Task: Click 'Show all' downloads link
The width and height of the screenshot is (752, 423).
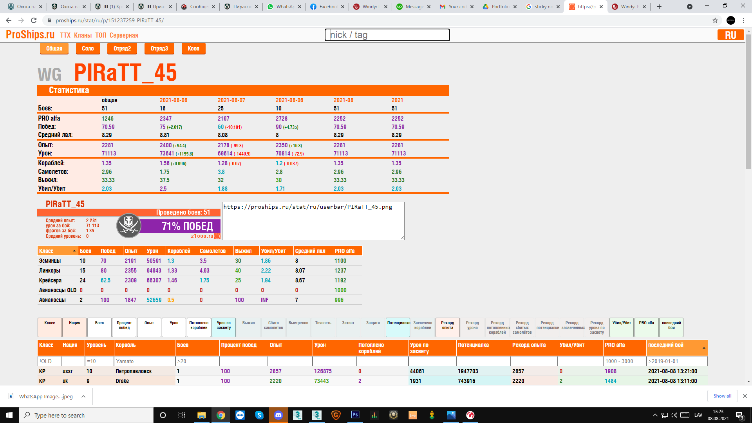Action: pyautogui.click(x=722, y=396)
